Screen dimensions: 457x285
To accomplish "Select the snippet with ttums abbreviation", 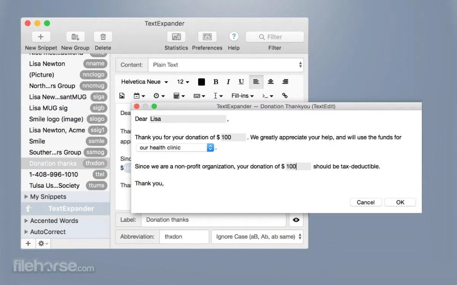I will 66,185.
